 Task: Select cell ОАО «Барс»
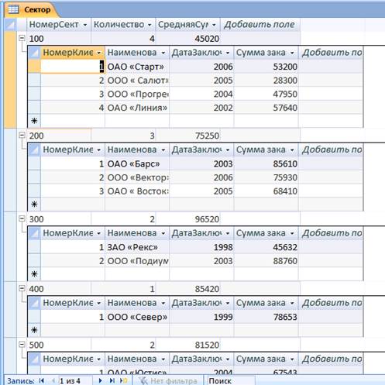pyautogui.click(x=137, y=163)
